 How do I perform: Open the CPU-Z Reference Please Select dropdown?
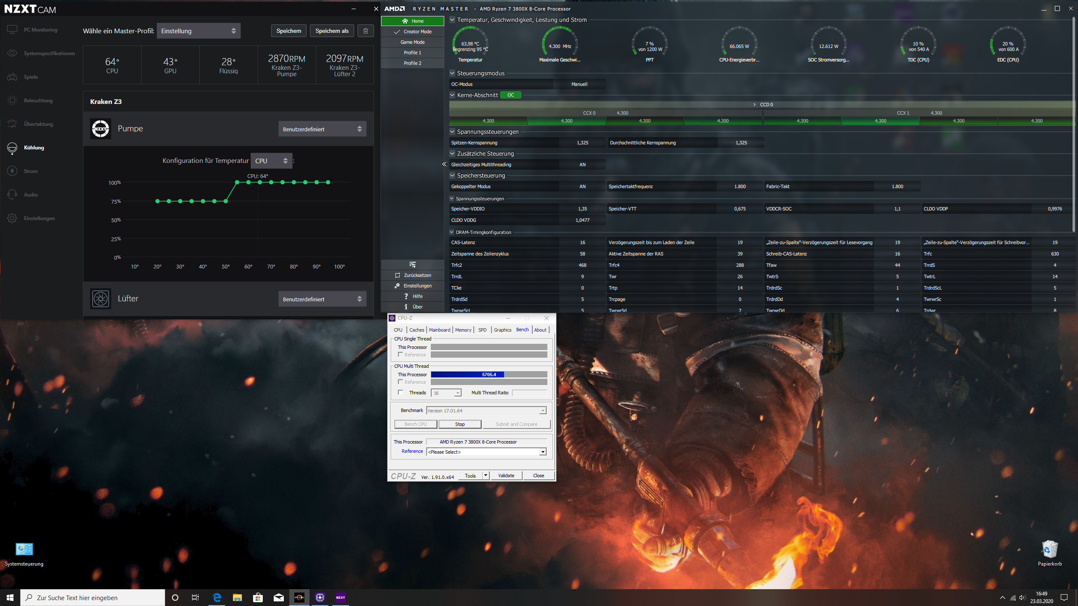click(486, 452)
